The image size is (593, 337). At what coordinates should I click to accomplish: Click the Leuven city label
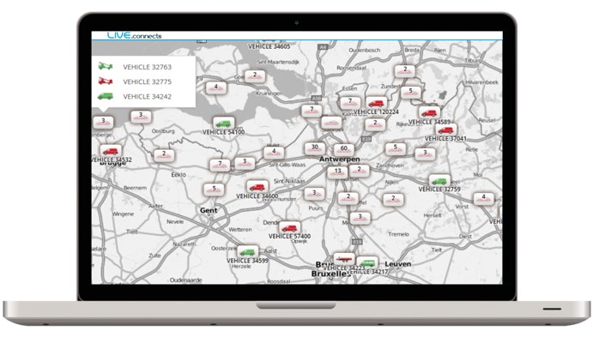pyautogui.click(x=398, y=264)
